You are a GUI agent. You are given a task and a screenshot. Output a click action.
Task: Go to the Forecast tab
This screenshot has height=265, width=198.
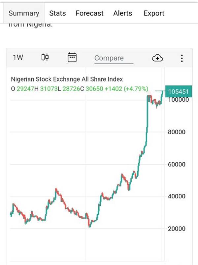pyautogui.click(x=89, y=14)
